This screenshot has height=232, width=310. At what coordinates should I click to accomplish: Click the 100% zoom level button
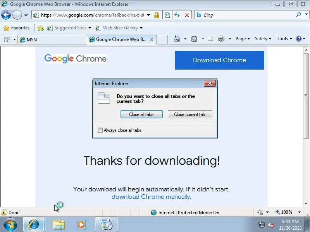pyautogui.click(x=284, y=212)
